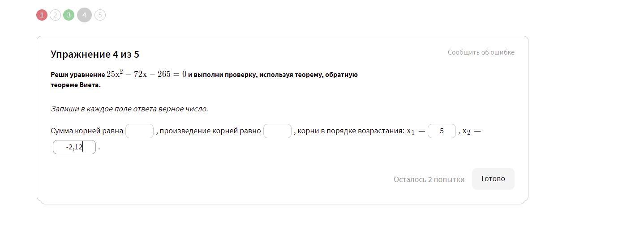Go to exercise step 1 red circle

42,15
